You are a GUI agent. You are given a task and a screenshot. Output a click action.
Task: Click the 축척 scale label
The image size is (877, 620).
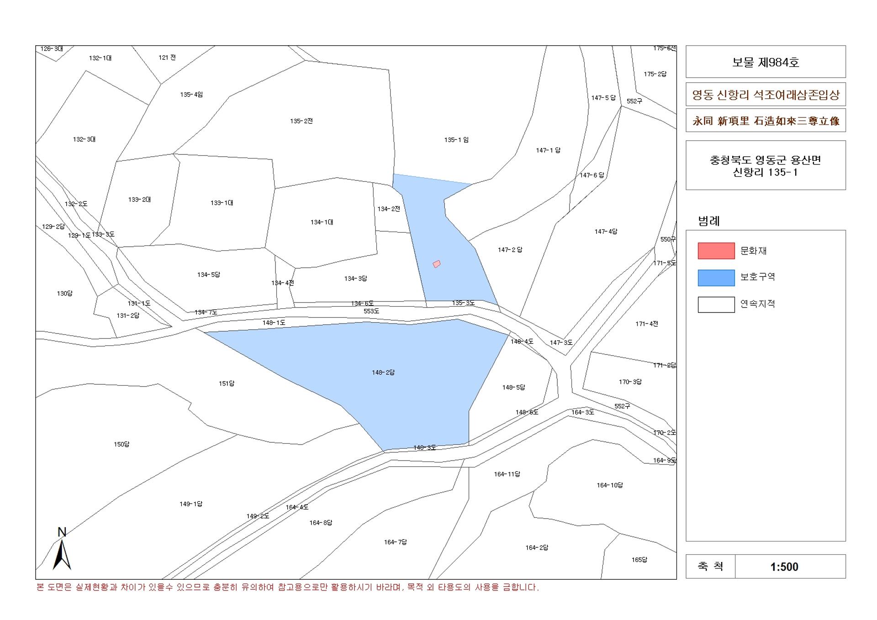click(710, 567)
